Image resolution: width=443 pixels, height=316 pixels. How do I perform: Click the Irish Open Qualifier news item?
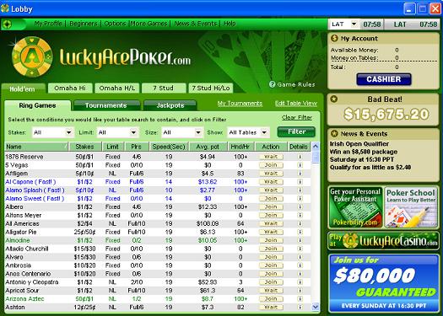click(x=359, y=144)
